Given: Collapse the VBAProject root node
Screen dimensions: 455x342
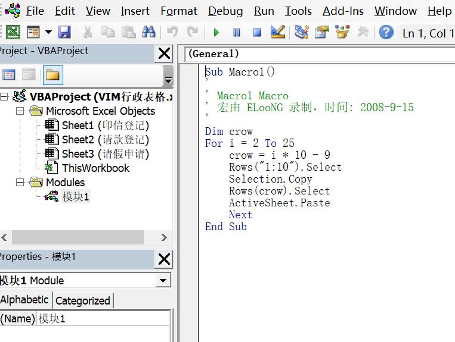Looking at the screenshot, I should point(4,96).
